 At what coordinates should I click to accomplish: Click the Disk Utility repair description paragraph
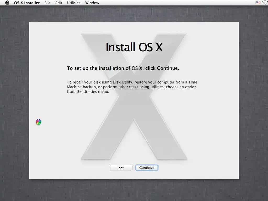(132, 87)
